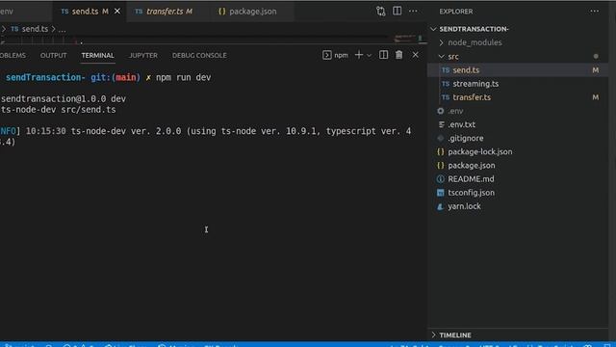Click the npm terminal shell indicator
Image resolution: width=616 pixels, height=347 pixels.
[x=335, y=55]
